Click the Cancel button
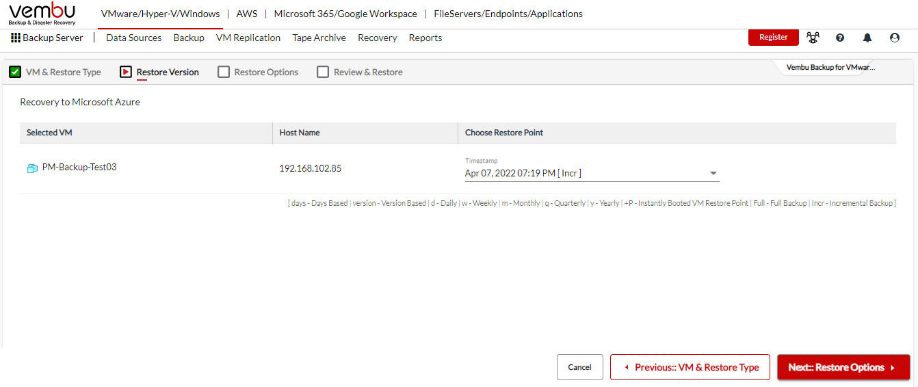This screenshot has width=918, height=387. 580,367
